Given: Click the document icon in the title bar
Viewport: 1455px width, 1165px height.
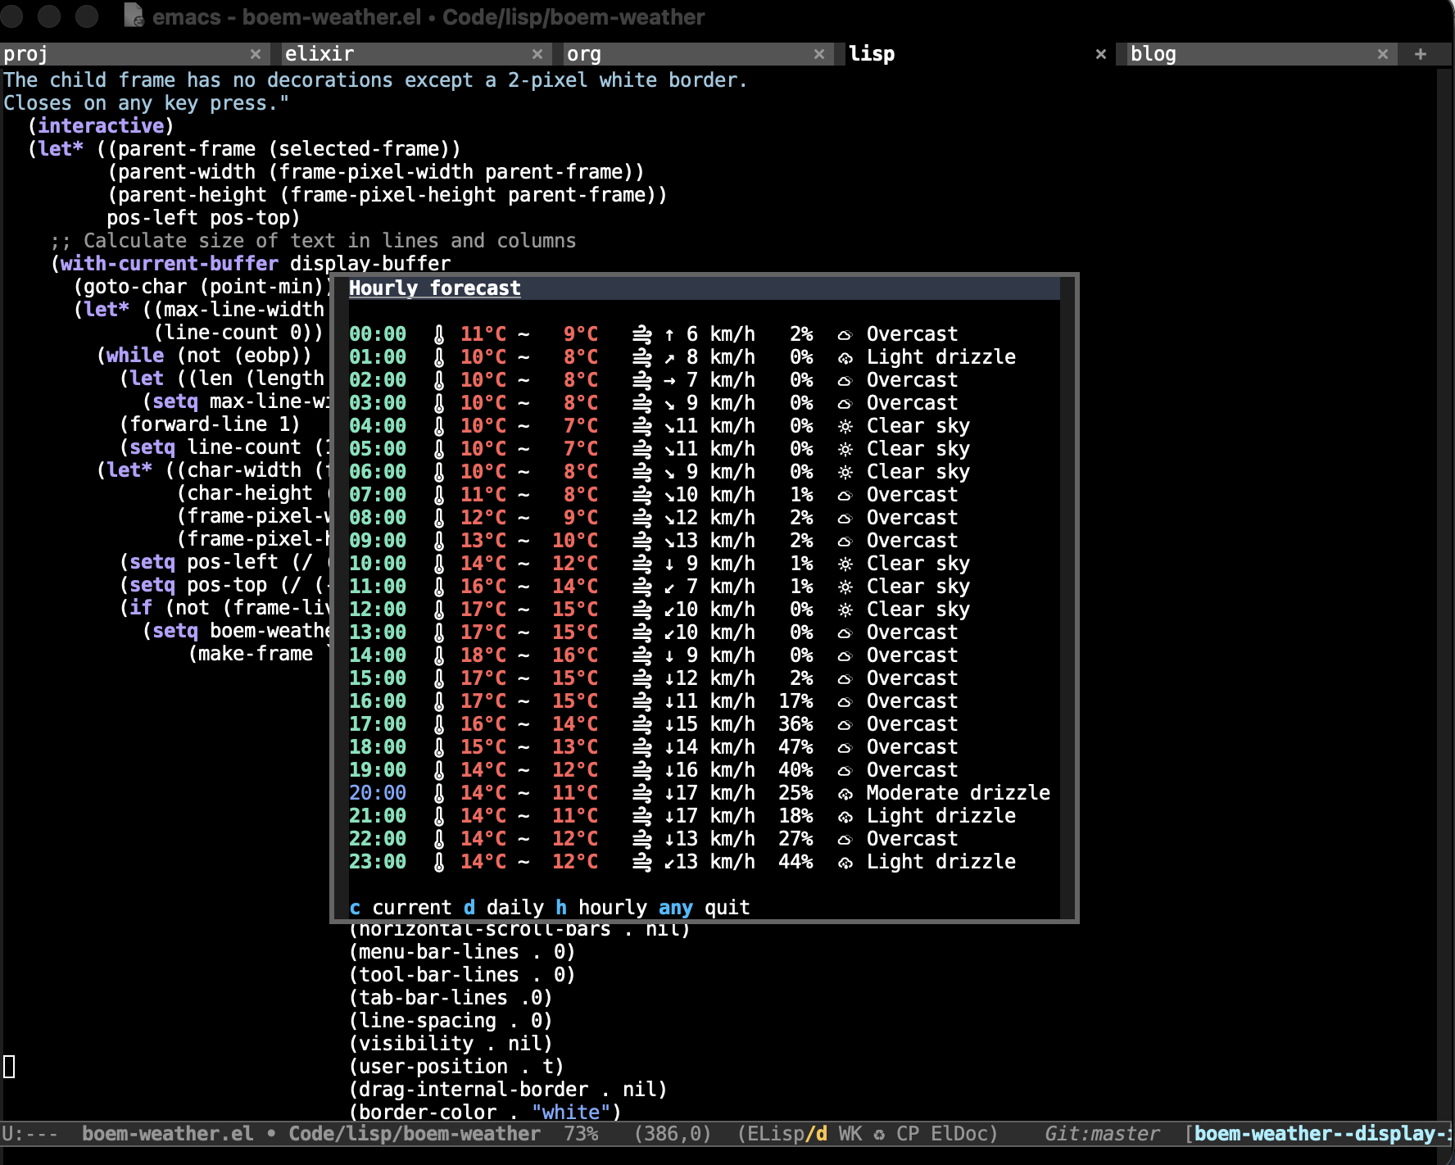Looking at the screenshot, I should 133,16.
